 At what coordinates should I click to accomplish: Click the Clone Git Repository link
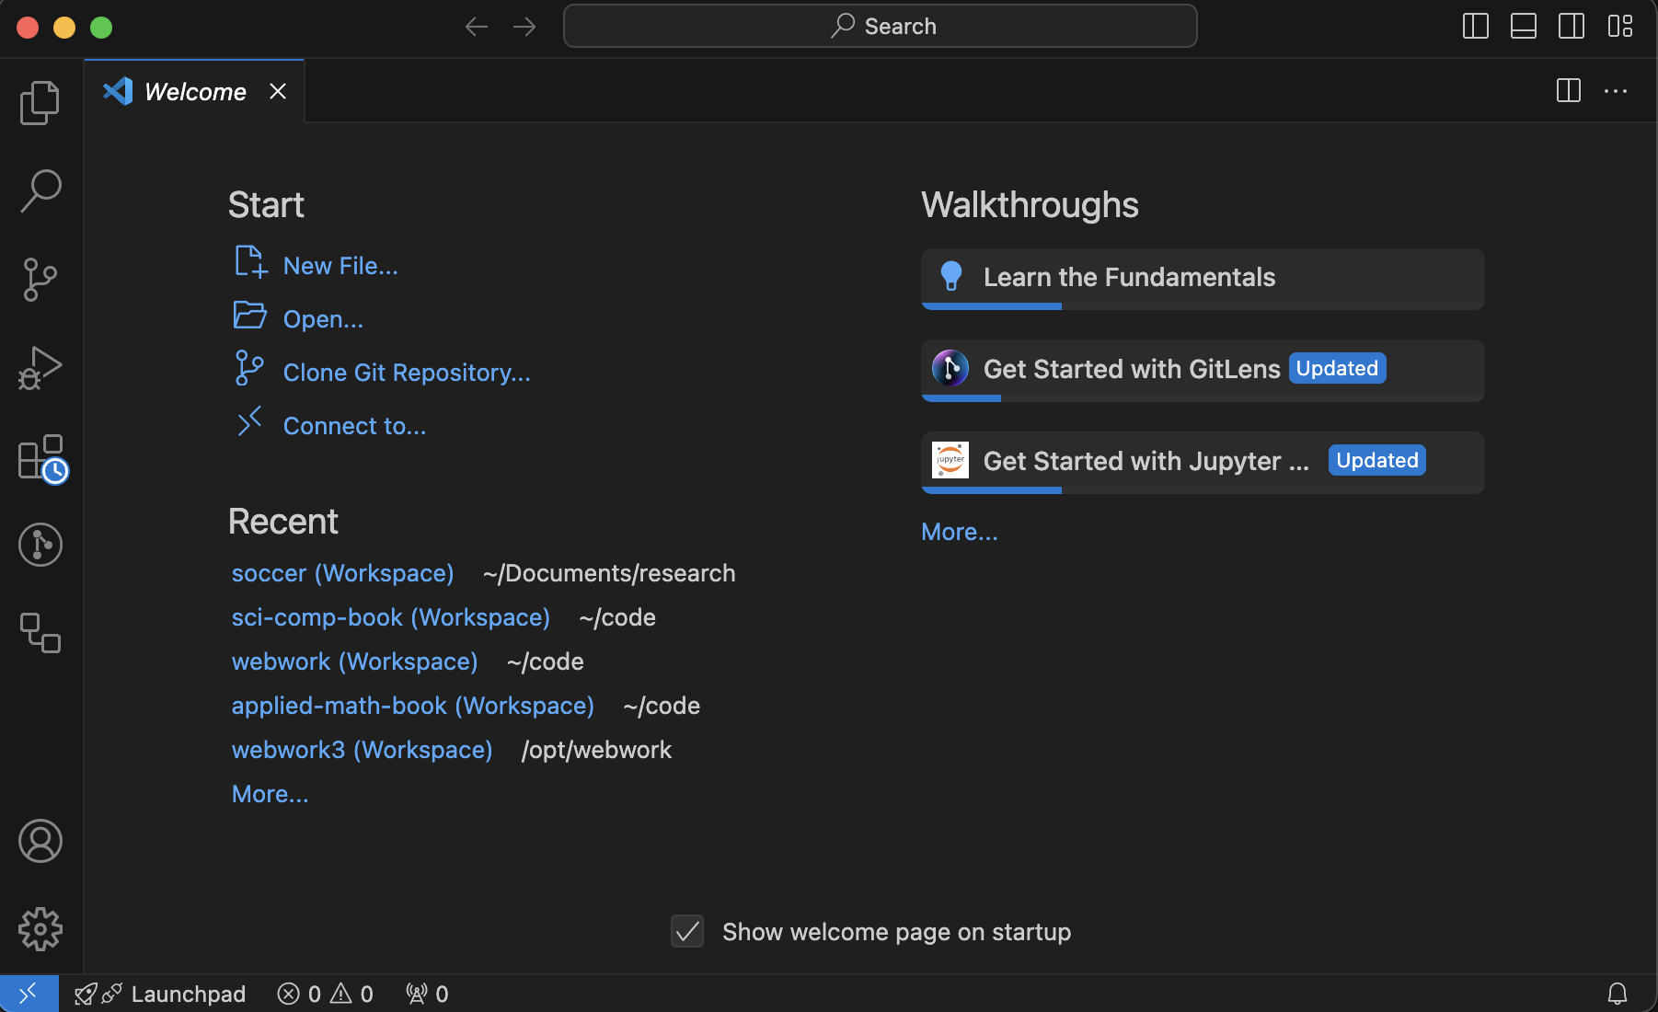pyautogui.click(x=406, y=373)
